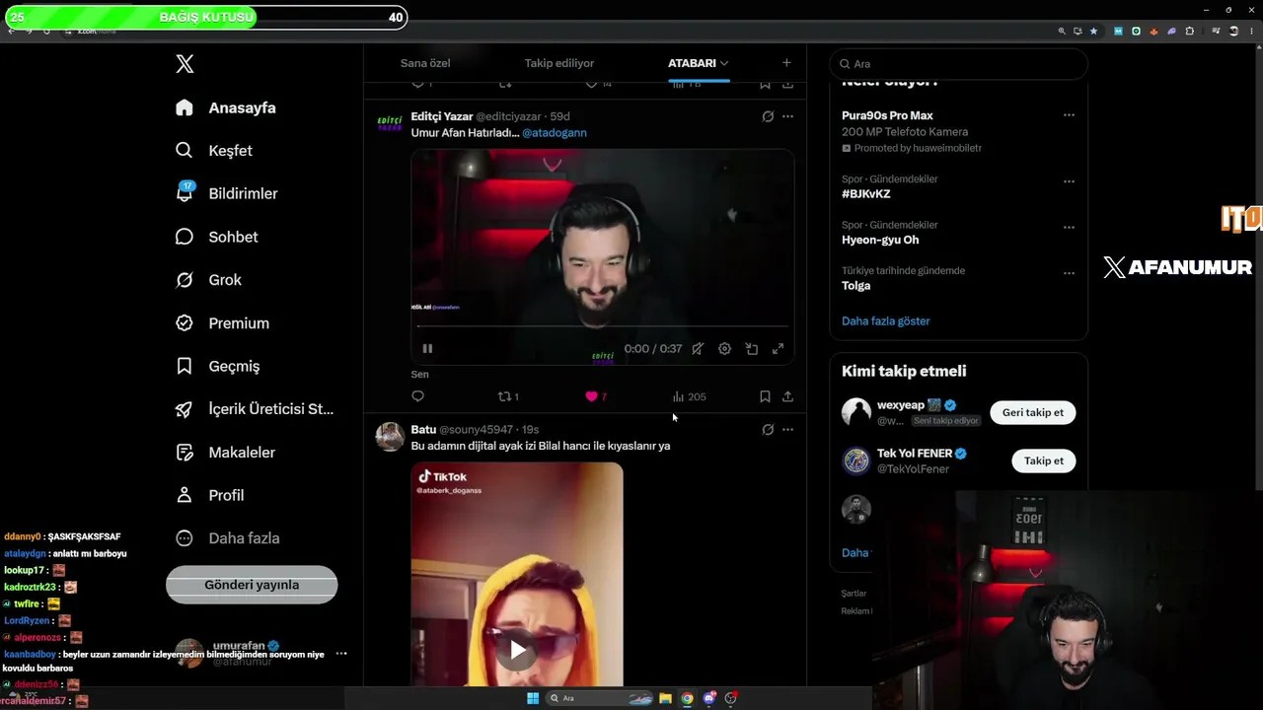Open more options on Editçi Yazar post
1263x710 pixels.
coord(787,116)
